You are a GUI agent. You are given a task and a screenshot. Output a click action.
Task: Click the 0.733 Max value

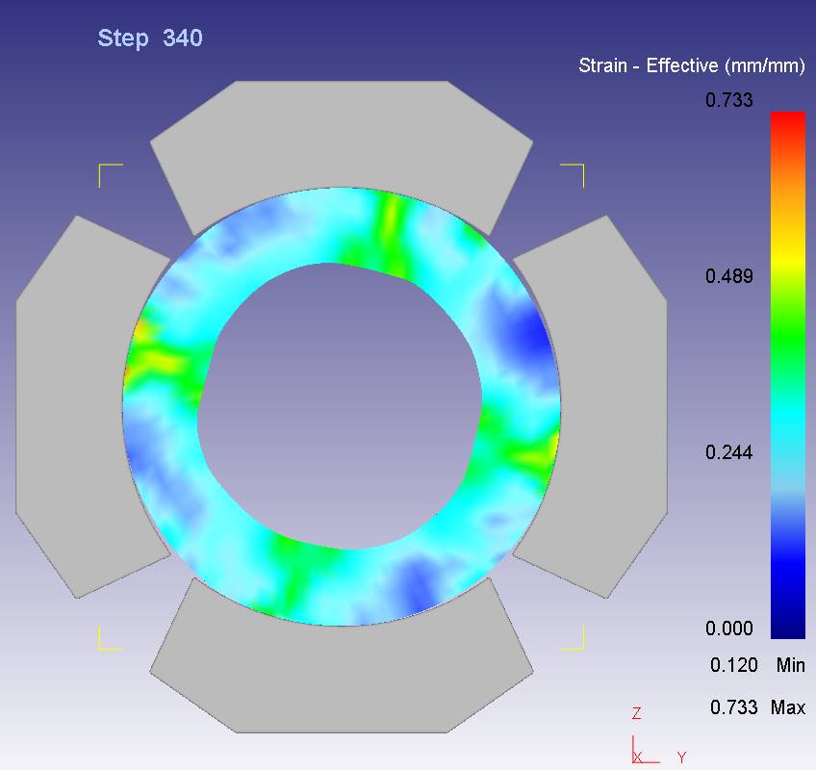pyautogui.click(x=733, y=707)
